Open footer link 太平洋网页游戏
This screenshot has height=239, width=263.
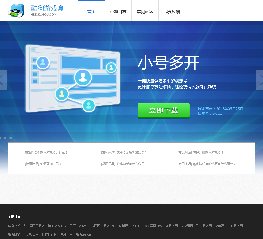(34, 226)
